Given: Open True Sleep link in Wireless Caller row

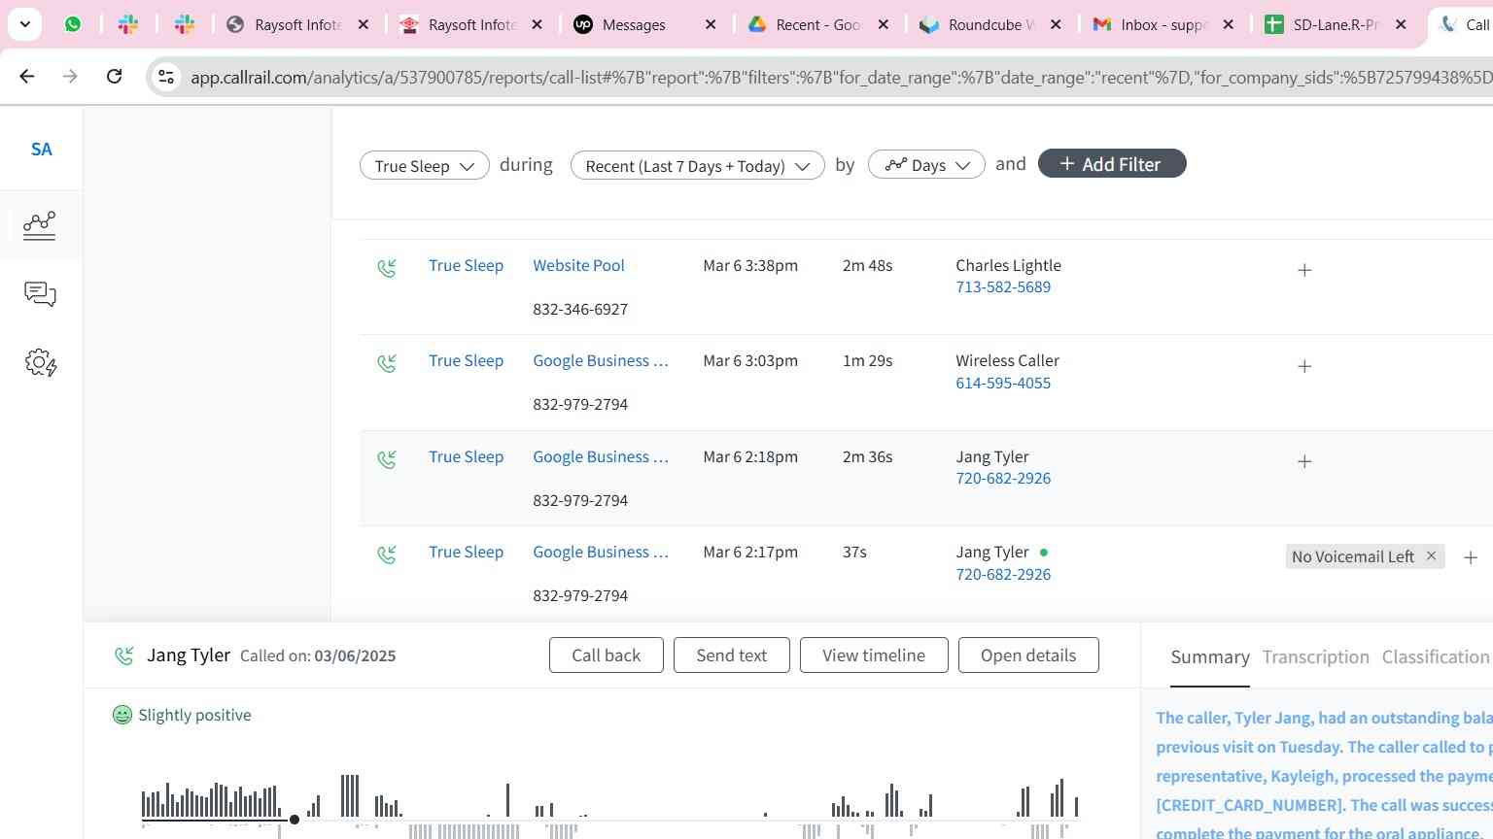Looking at the screenshot, I should coord(466,360).
